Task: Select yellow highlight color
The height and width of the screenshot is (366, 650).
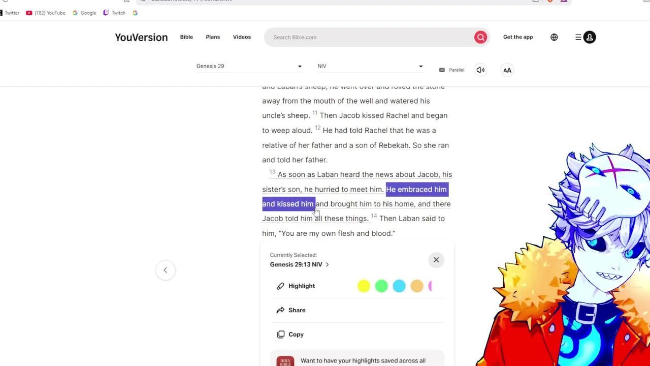Action: 364,286
